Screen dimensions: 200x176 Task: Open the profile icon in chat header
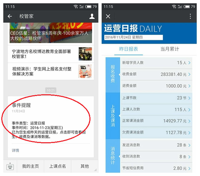point(92,17)
